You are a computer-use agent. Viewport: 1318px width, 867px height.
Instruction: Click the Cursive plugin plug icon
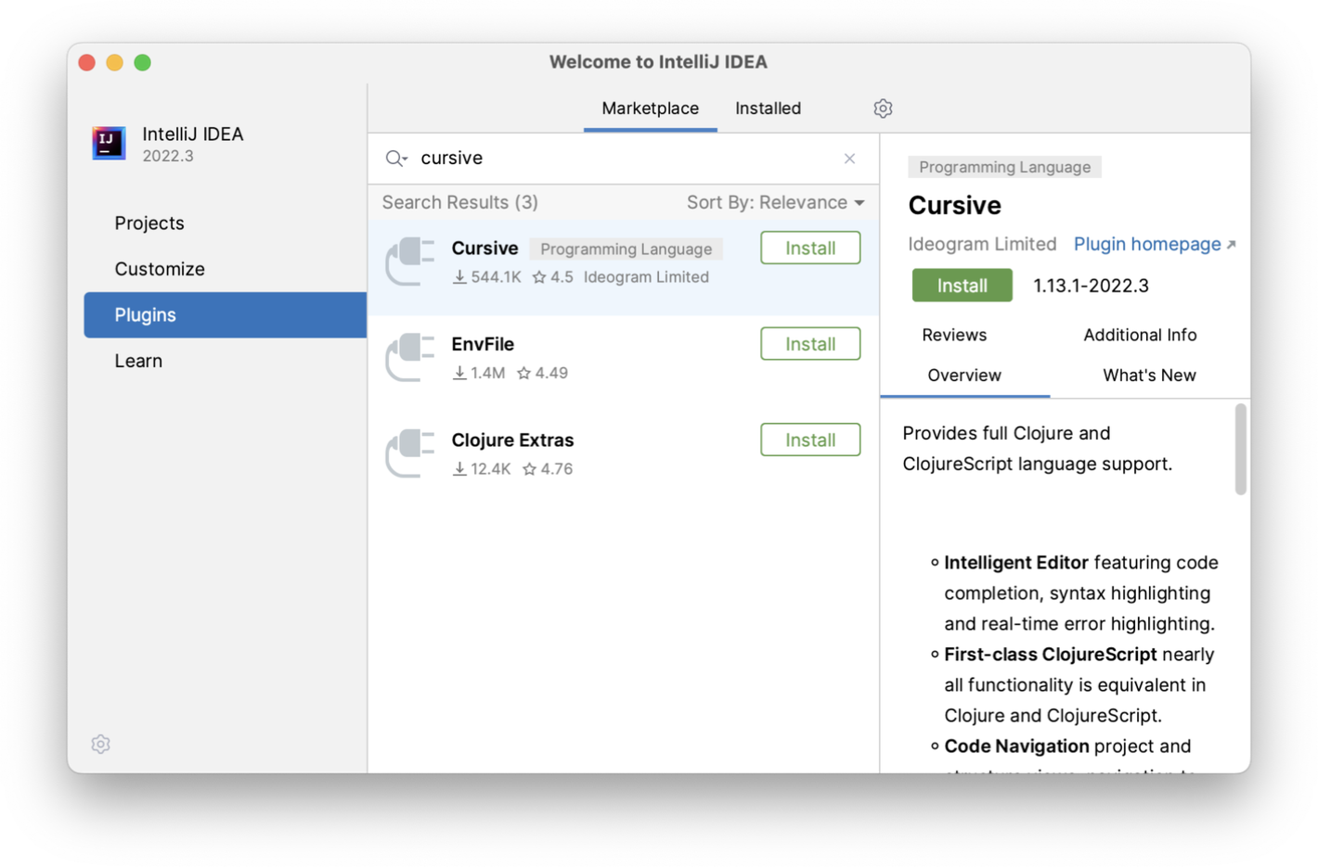coord(410,261)
